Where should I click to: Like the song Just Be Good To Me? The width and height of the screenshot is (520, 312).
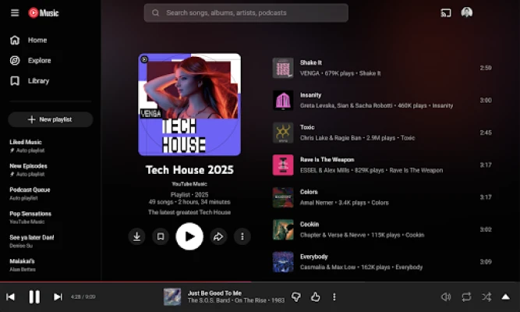[316, 296]
